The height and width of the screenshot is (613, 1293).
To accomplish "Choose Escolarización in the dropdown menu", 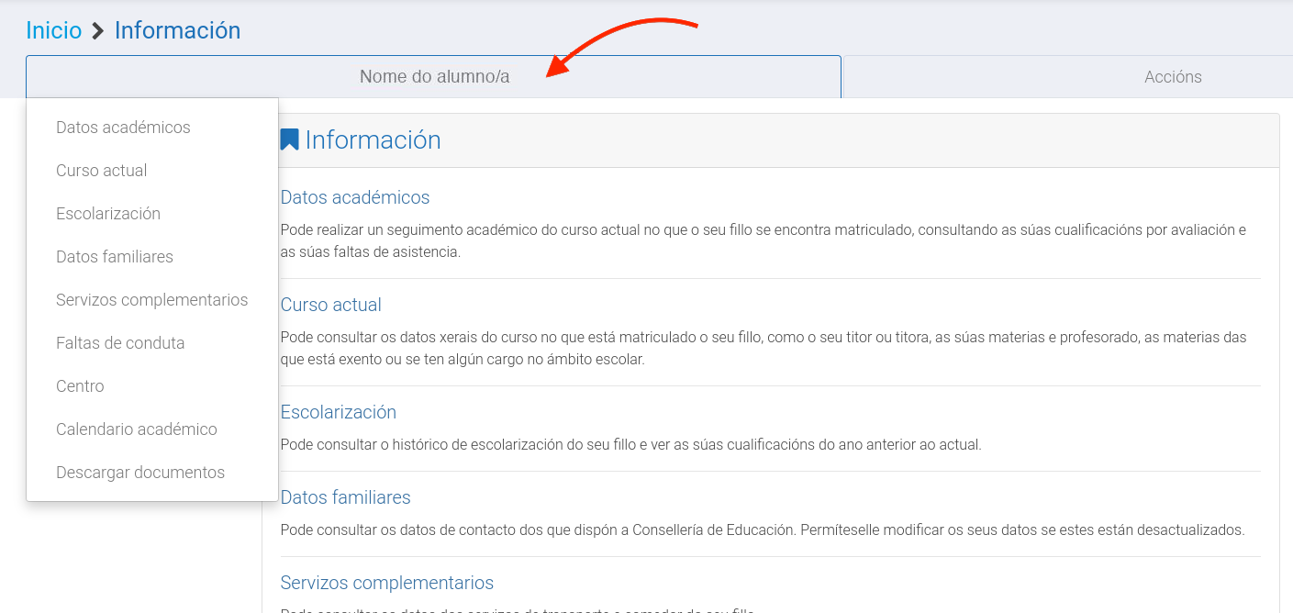I will tap(108, 214).
